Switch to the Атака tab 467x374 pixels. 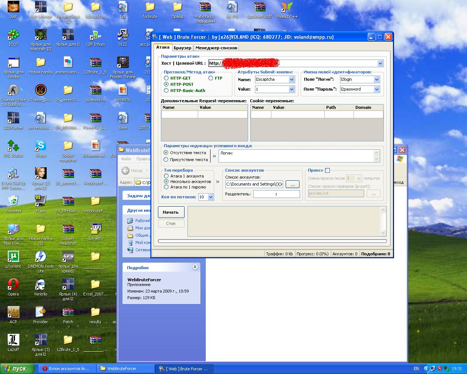pos(163,47)
